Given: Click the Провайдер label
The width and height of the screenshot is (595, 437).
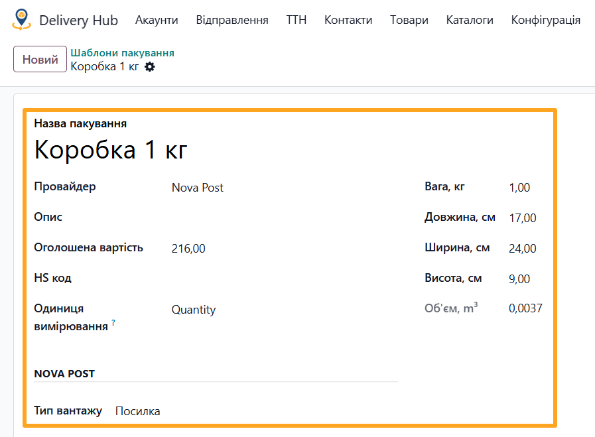Looking at the screenshot, I should click(65, 186).
